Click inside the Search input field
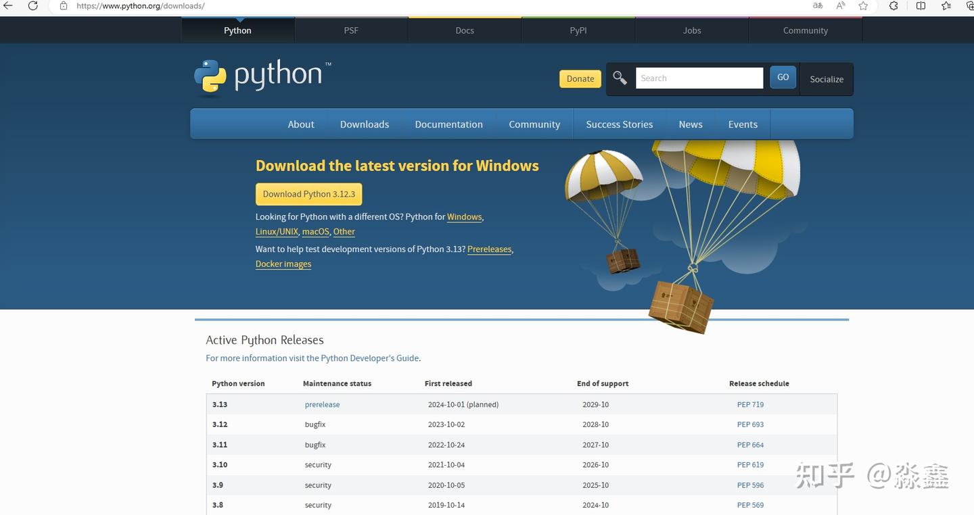Screen dimensions: 974x515 point(699,77)
